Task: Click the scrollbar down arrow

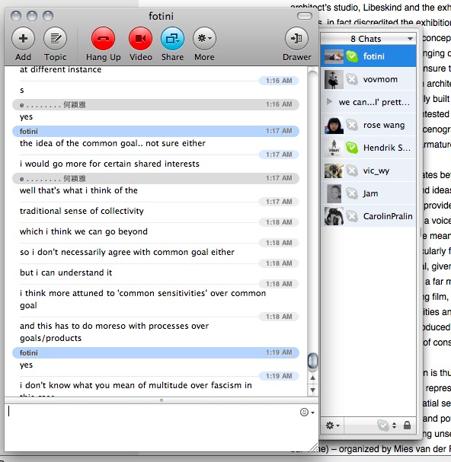Action: [312, 390]
